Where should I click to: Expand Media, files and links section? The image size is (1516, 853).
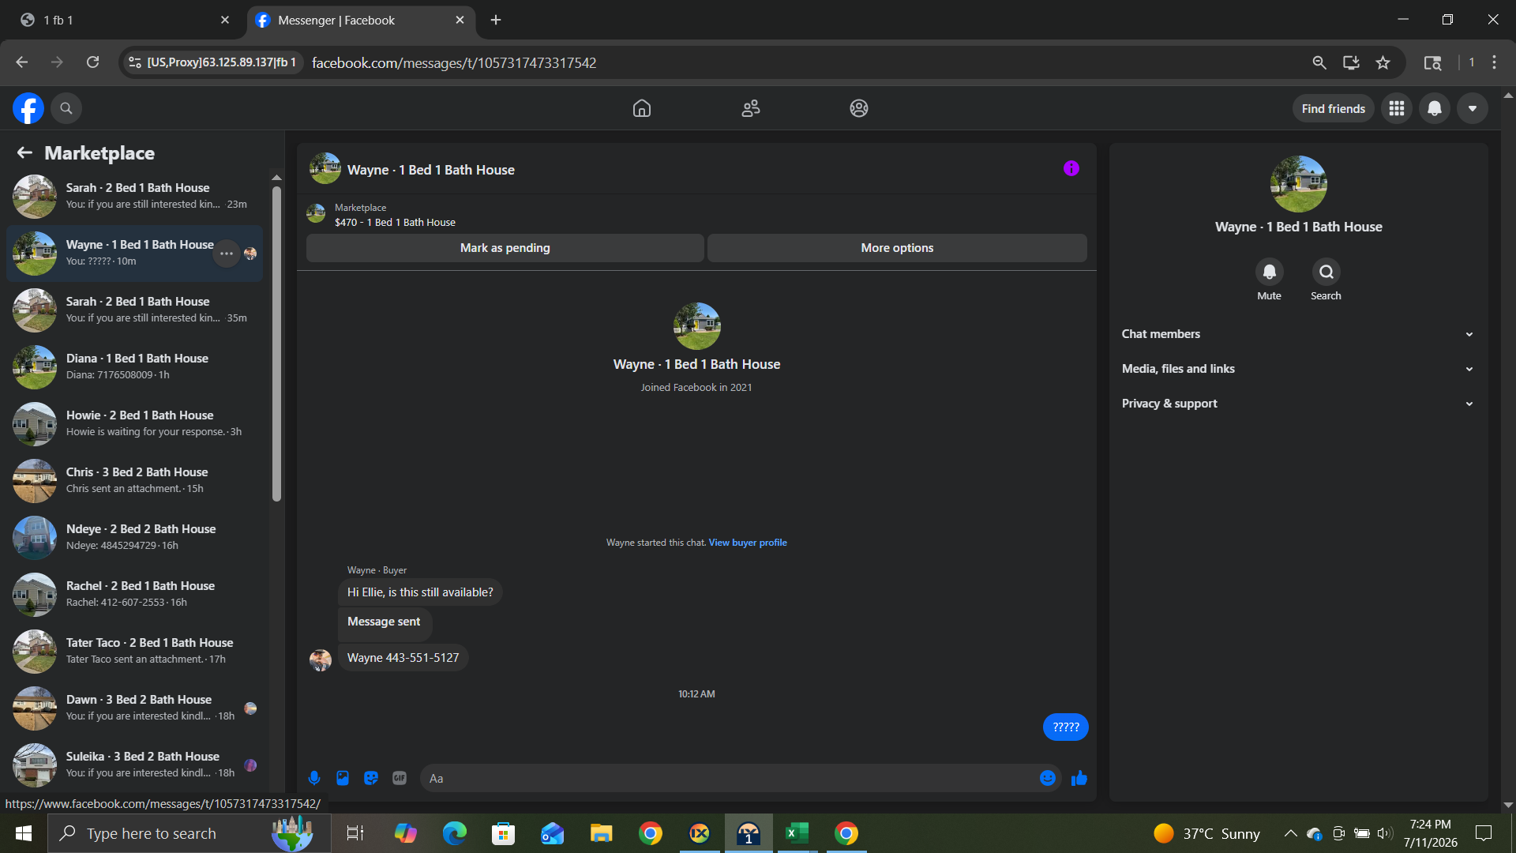pyautogui.click(x=1298, y=369)
